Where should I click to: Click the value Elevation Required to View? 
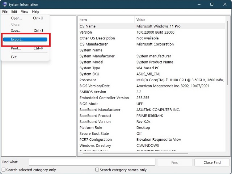[x=159, y=140]
